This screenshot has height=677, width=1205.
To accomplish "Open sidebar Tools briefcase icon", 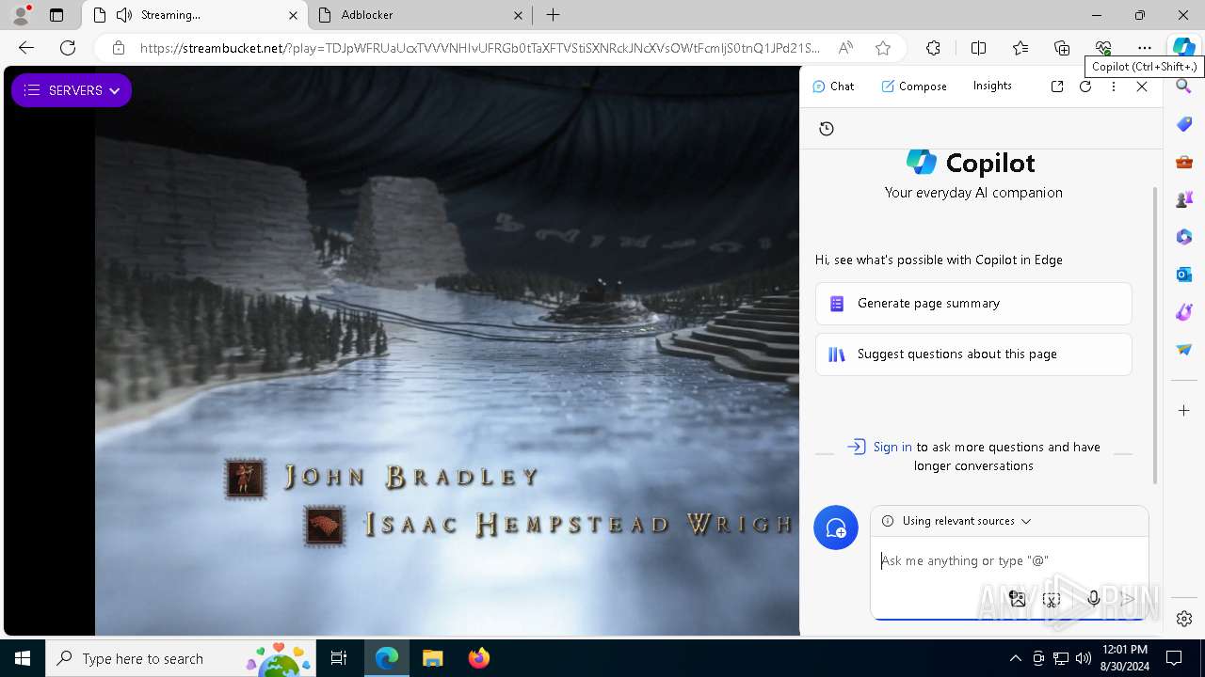I will (1184, 162).
